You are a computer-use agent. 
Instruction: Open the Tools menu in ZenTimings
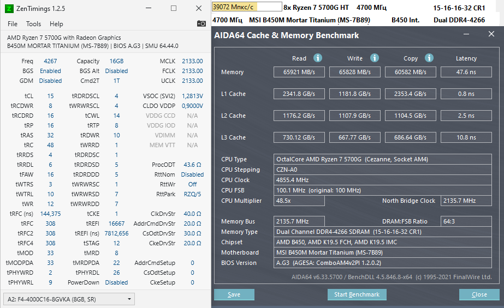(x=33, y=24)
